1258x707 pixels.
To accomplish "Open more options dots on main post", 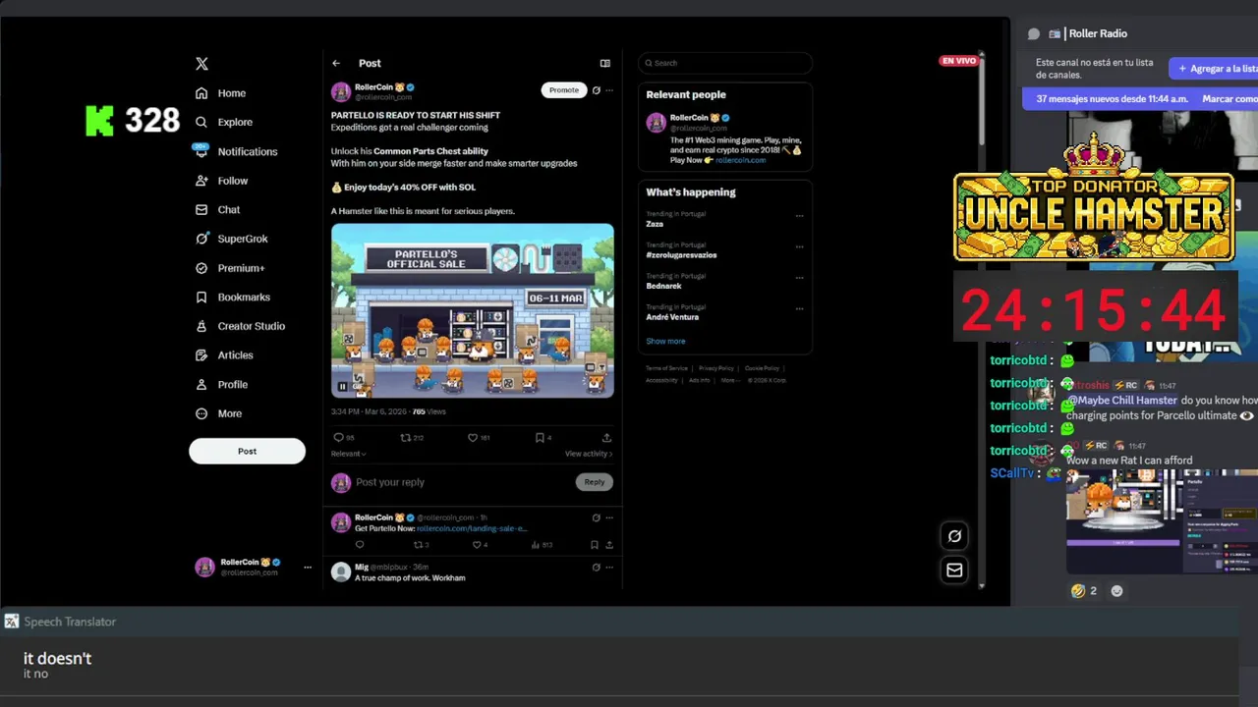I will coord(609,90).
